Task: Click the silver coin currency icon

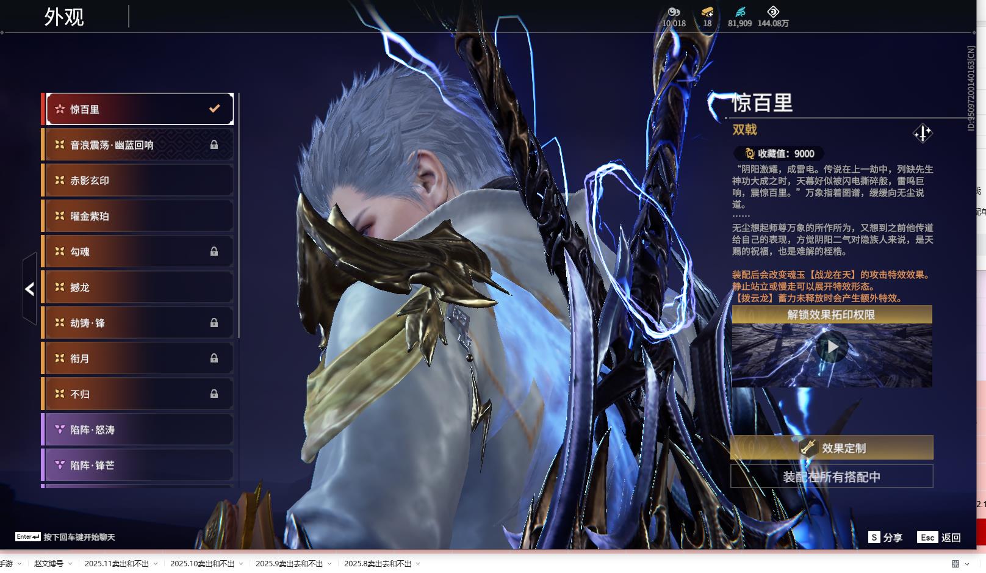Action: 674,12
